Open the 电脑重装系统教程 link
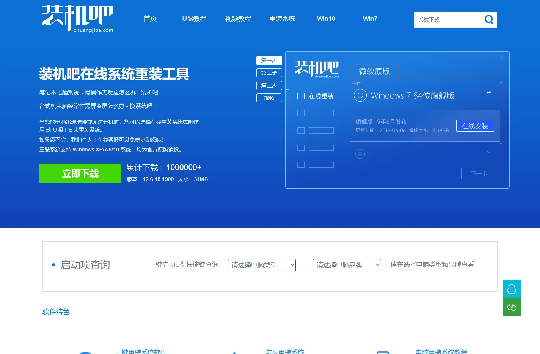This screenshot has height=354, width=540. pyautogui.click(x=441, y=352)
